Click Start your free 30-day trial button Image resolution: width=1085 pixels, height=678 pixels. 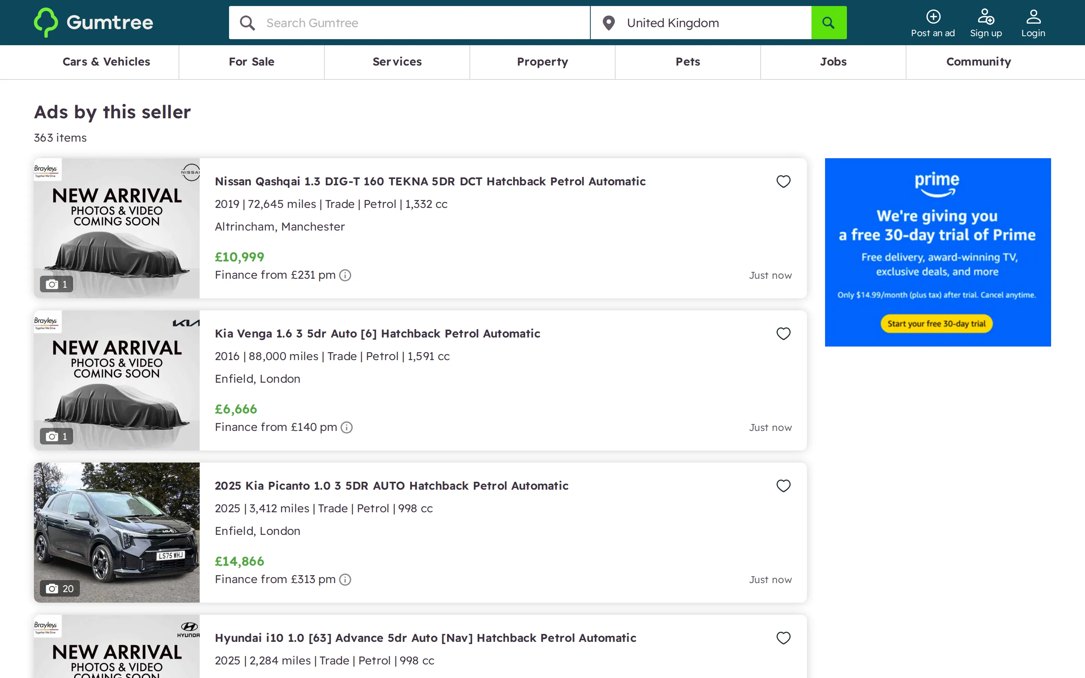tap(937, 324)
